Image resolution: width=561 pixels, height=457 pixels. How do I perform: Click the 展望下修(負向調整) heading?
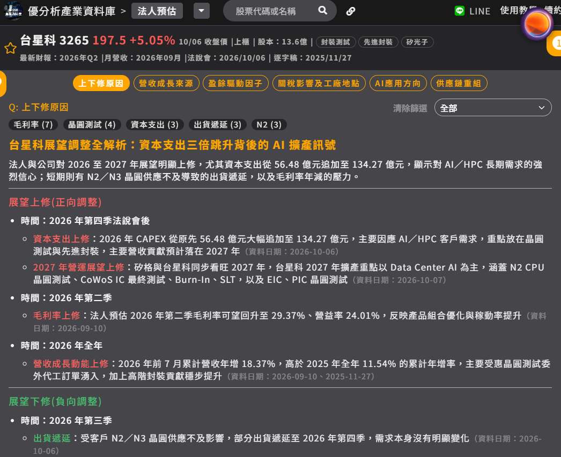(55, 401)
